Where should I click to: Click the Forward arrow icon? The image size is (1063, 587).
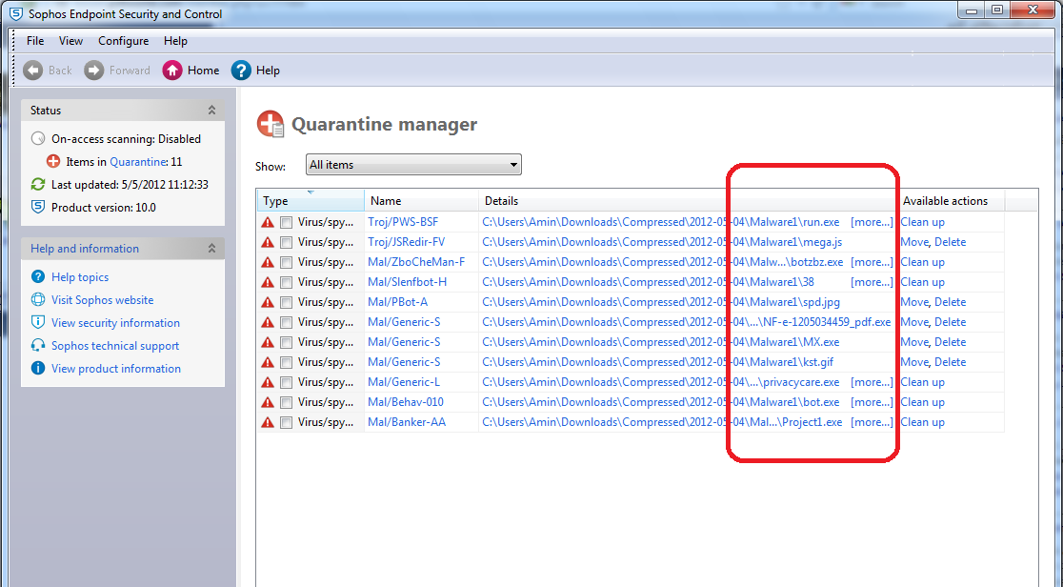(94, 70)
